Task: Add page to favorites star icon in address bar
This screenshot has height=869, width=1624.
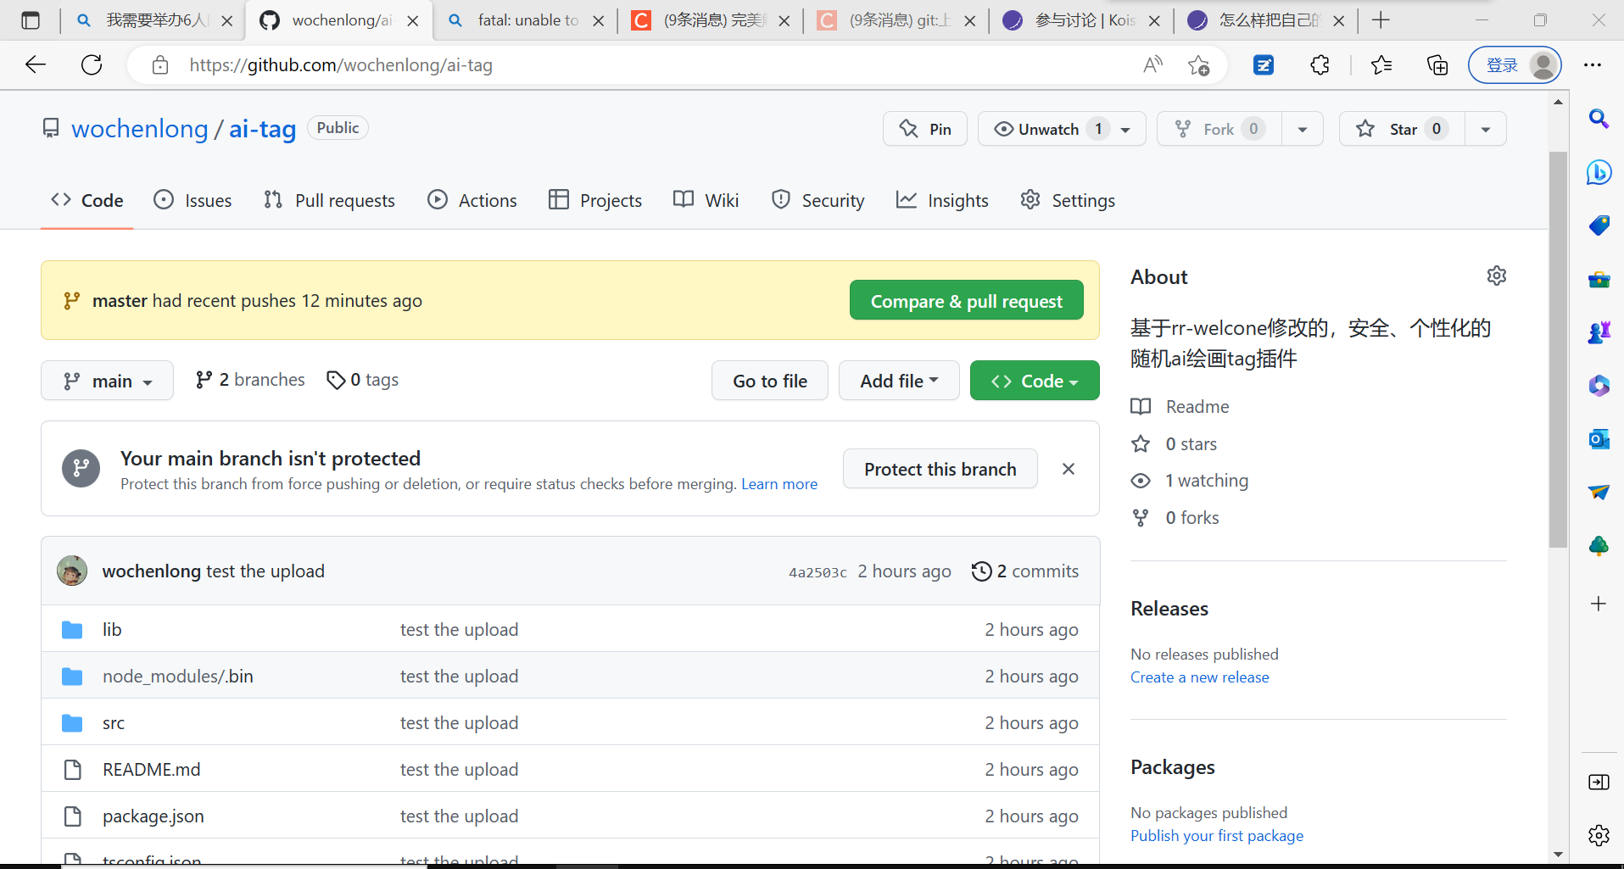Action: click(1198, 65)
